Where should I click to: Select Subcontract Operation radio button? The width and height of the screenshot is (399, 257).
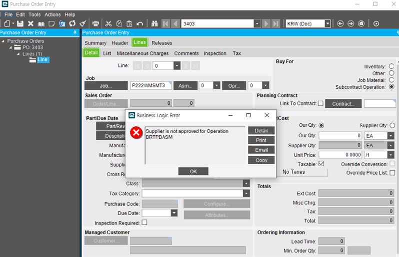point(391,87)
